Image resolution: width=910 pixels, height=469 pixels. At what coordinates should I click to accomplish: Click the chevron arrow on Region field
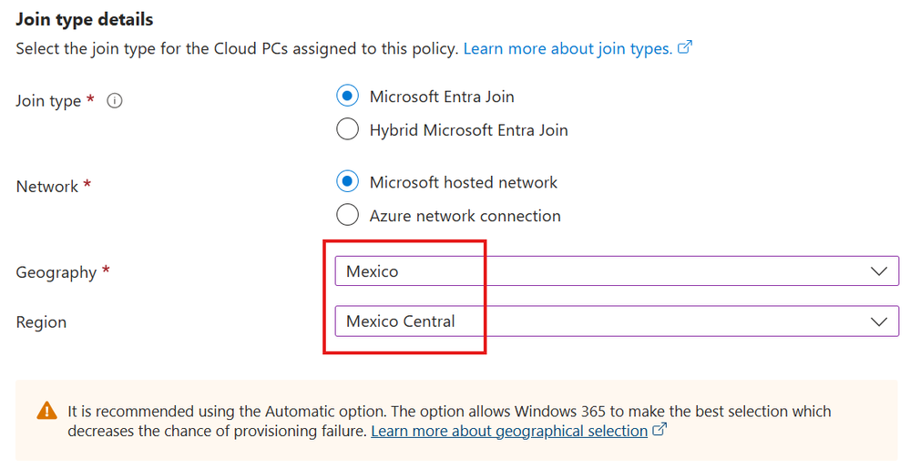[878, 321]
